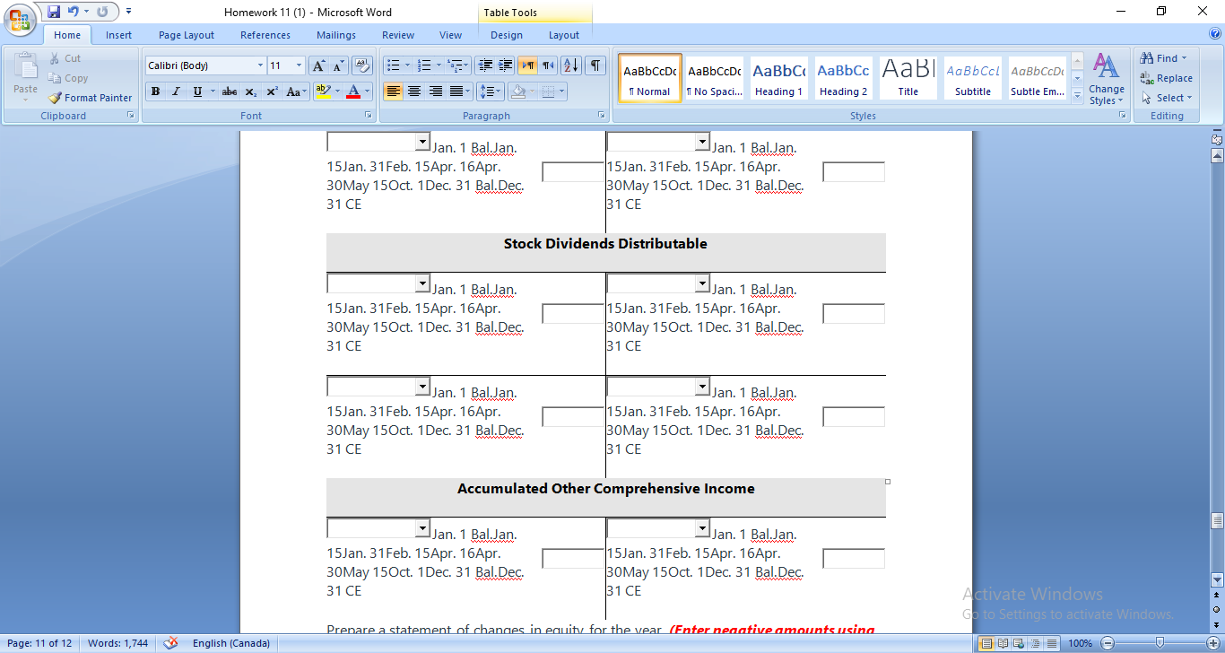Viewport: 1225px width, 653px height.
Task: Center align the paragraph
Action: point(414,91)
